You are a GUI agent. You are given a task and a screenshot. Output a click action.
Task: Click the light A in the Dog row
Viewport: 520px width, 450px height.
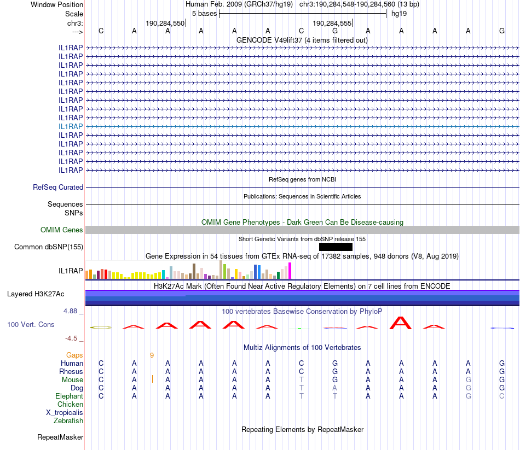tap(334, 388)
